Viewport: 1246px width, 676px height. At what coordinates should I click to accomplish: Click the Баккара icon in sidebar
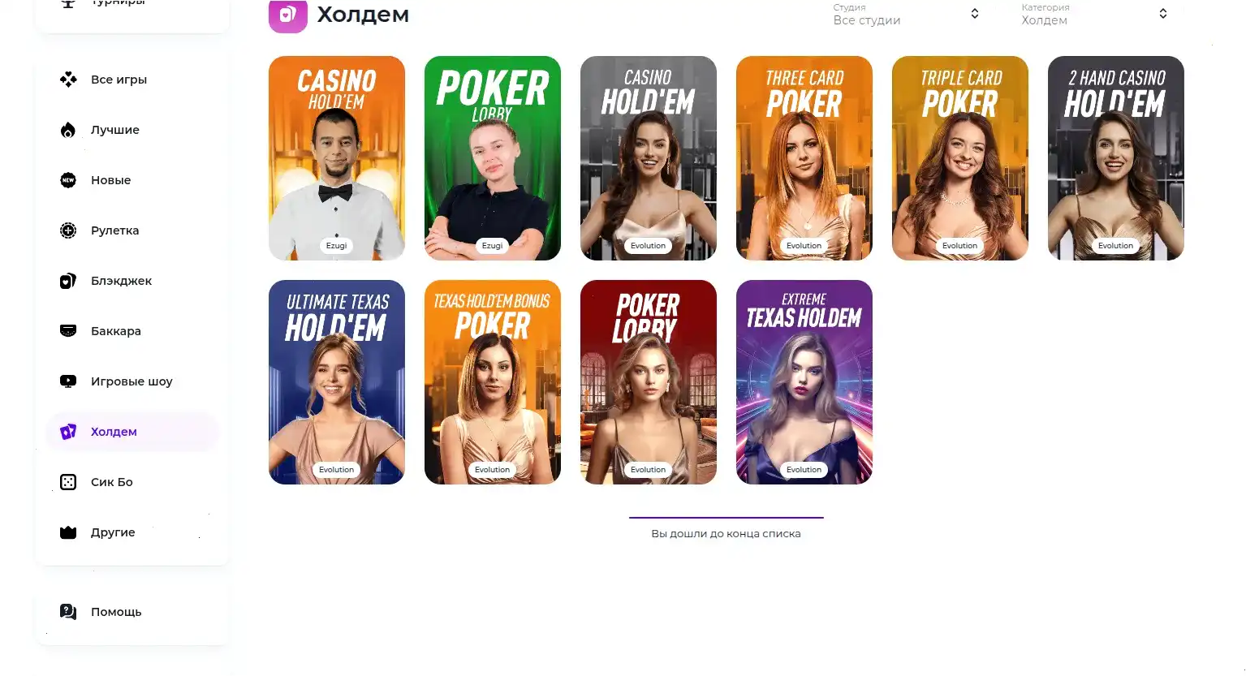tap(68, 331)
